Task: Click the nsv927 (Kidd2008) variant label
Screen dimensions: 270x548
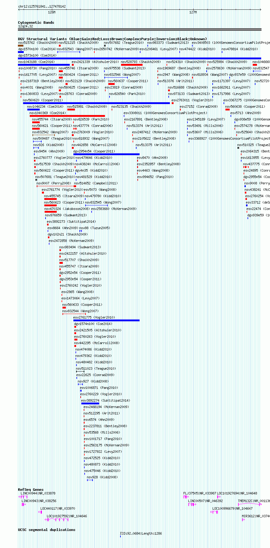Action: pos(93,381)
